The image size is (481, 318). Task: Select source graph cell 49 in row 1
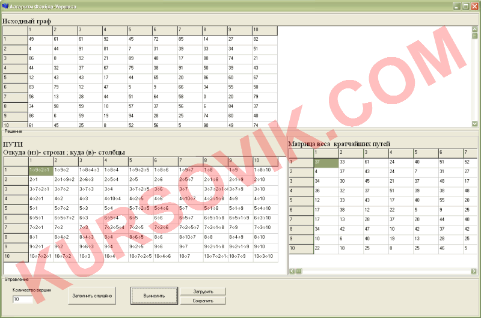click(40, 40)
